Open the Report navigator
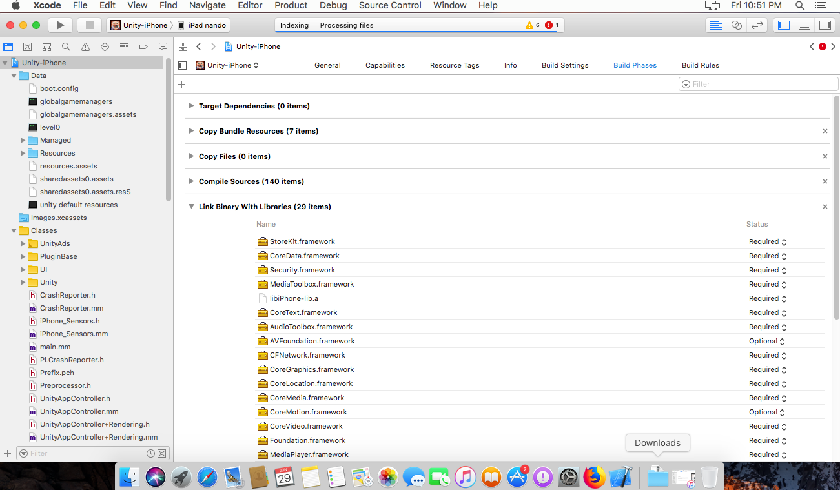Viewport: 840px width, 490px height. [162, 46]
